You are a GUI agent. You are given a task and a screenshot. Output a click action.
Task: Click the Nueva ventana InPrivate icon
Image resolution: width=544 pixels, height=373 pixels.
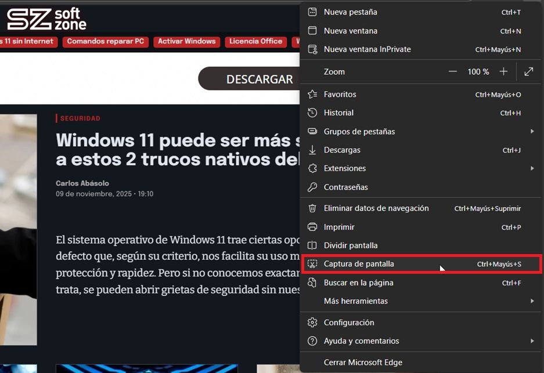pos(312,49)
